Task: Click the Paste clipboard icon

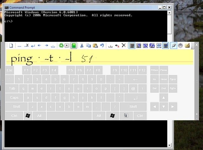Action: pyautogui.click(x=95, y=46)
